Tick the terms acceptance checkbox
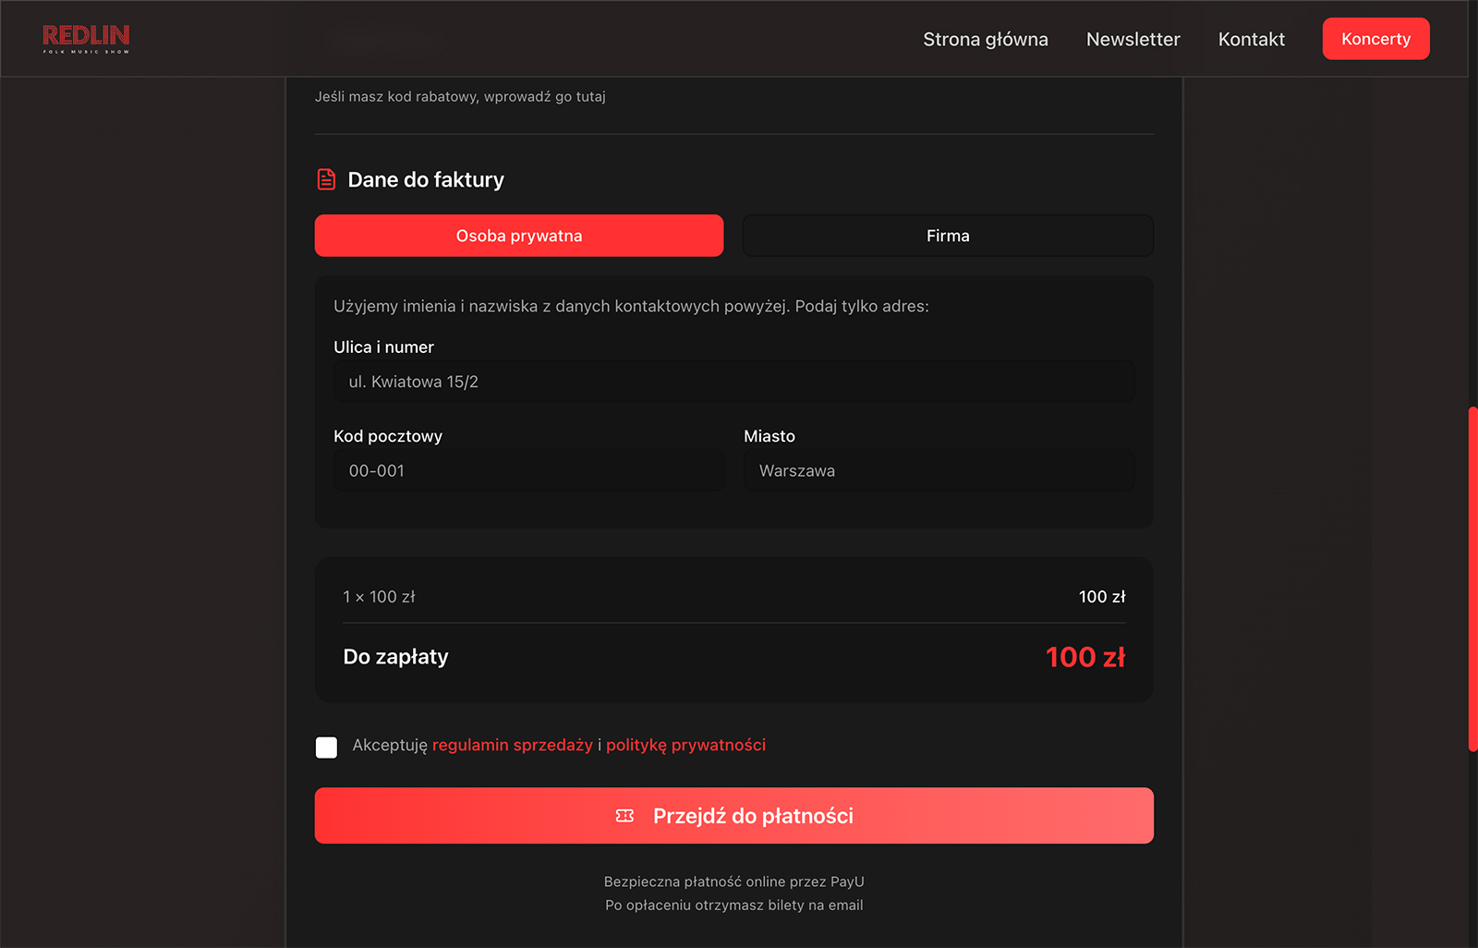 [326, 747]
